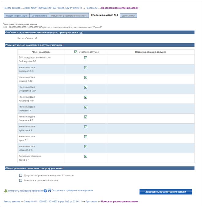Viewport: 203px width, 207px height.
Task: Click the Нет особенностей text
Action: [x=27, y=38]
